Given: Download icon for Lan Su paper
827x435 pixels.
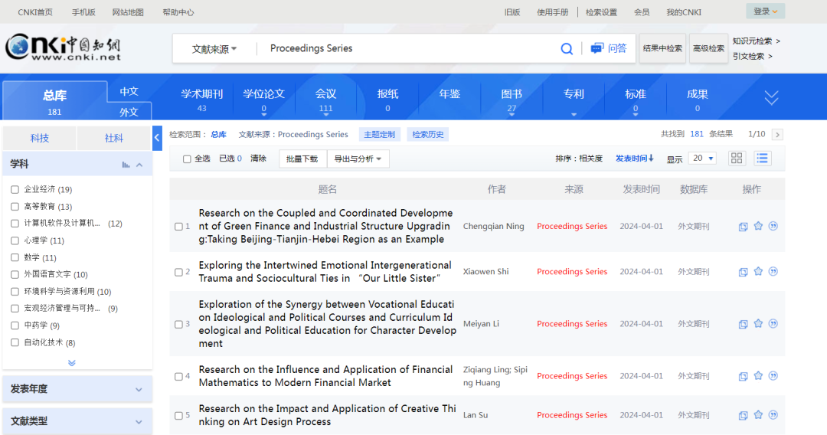Looking at the screenshot, I should [x=743, y=416].
